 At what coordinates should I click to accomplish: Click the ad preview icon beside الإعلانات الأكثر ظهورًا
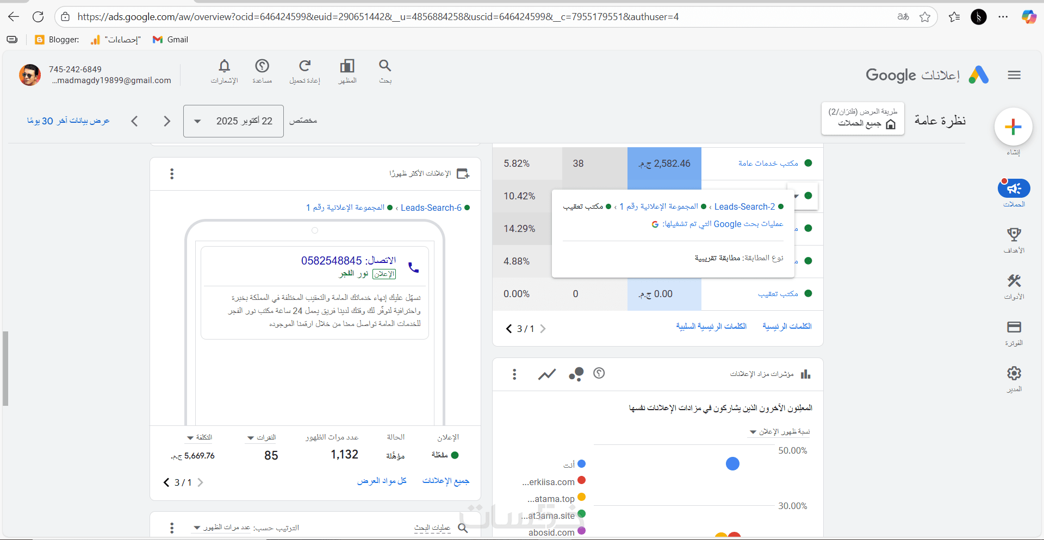[x=463, y=174]
